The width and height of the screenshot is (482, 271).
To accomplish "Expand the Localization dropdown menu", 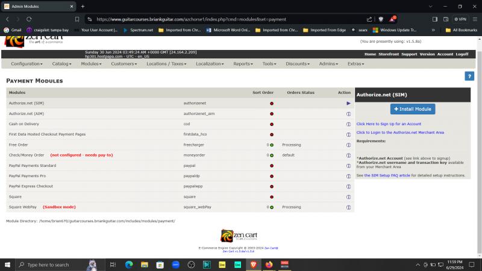I will 210,64.
